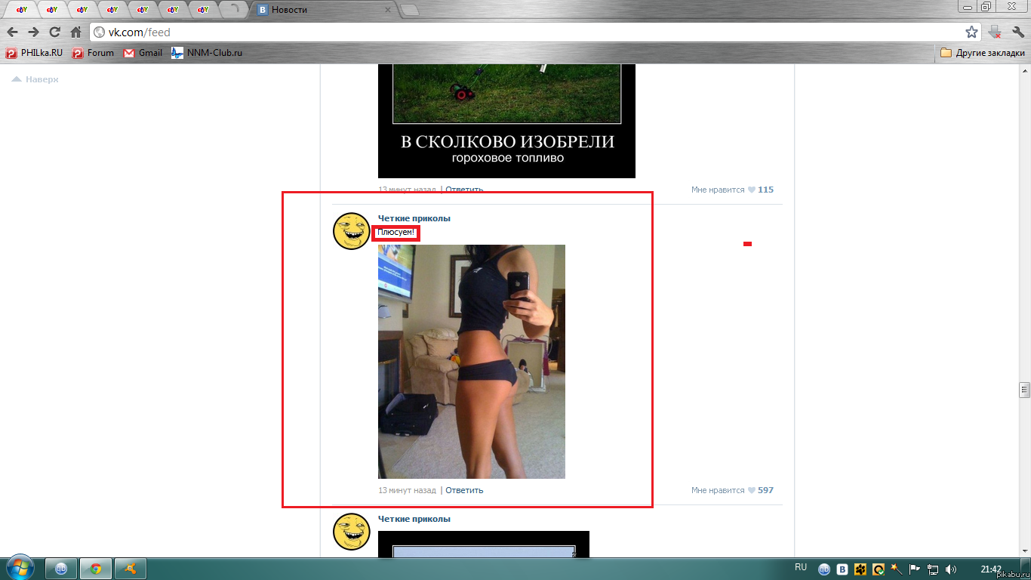Open a new browser tab
Screen dimensions: 1031x580
[410, 10]
